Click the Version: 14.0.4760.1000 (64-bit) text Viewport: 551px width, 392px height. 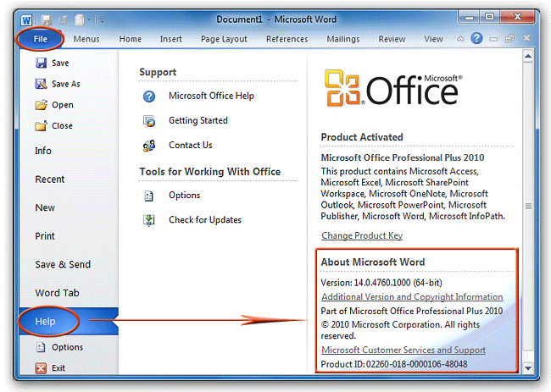pyautogui.click(x=381, y=283)
